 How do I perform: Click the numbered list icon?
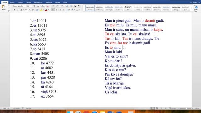tap(57, 6)
